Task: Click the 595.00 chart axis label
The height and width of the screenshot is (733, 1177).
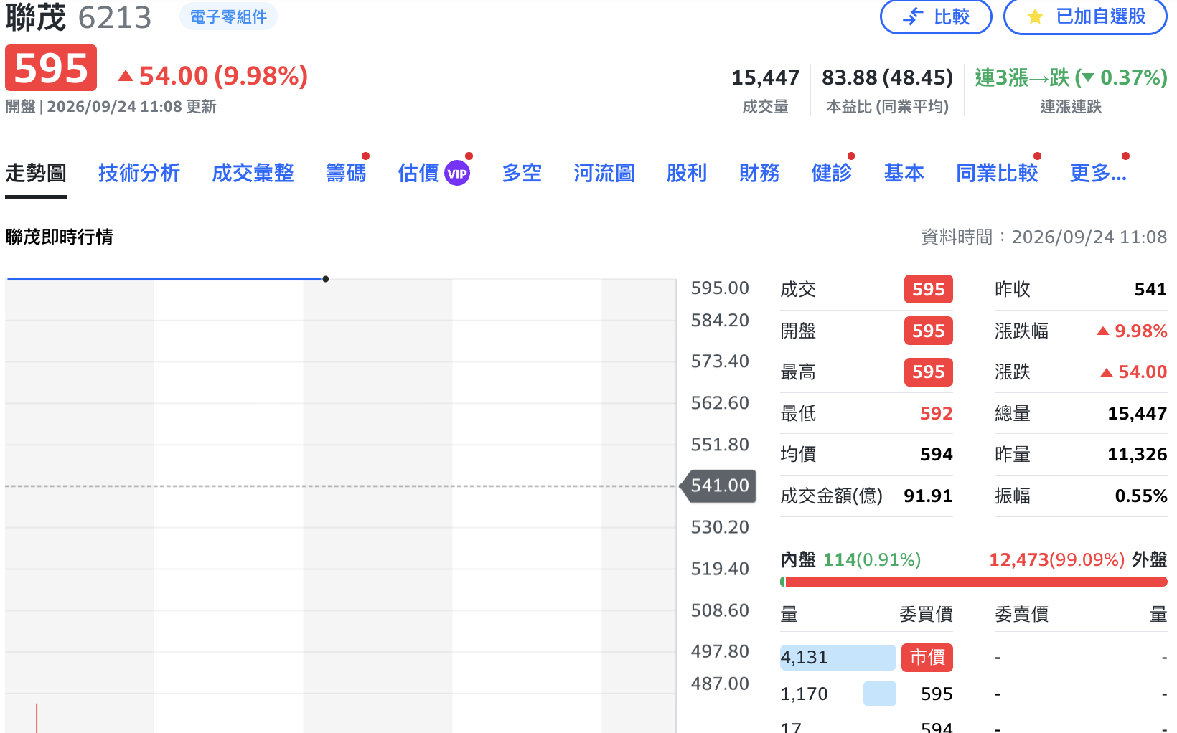Action: pos(720,288)
